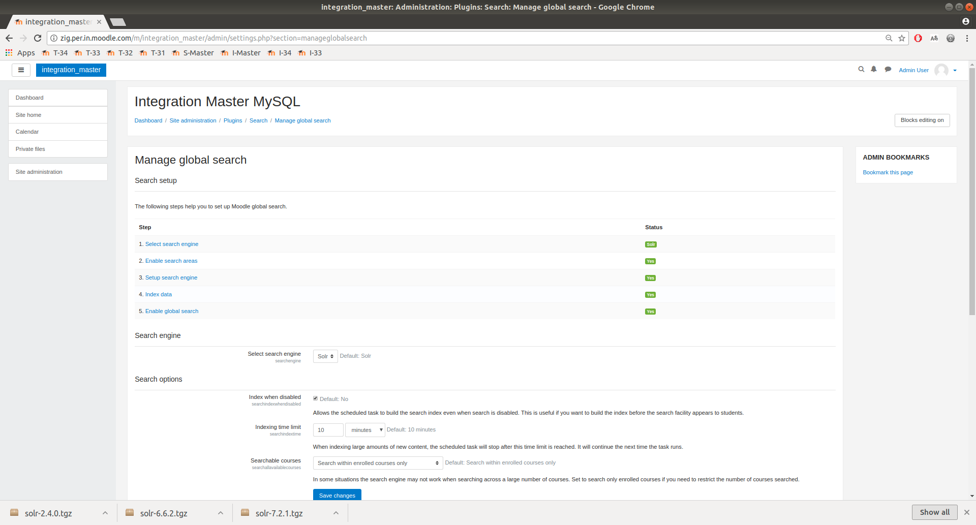This screenshot has width=976, height=525.
Task: Open Private files in side navigation
Action: pyautogui.click(x=58, y=149)
